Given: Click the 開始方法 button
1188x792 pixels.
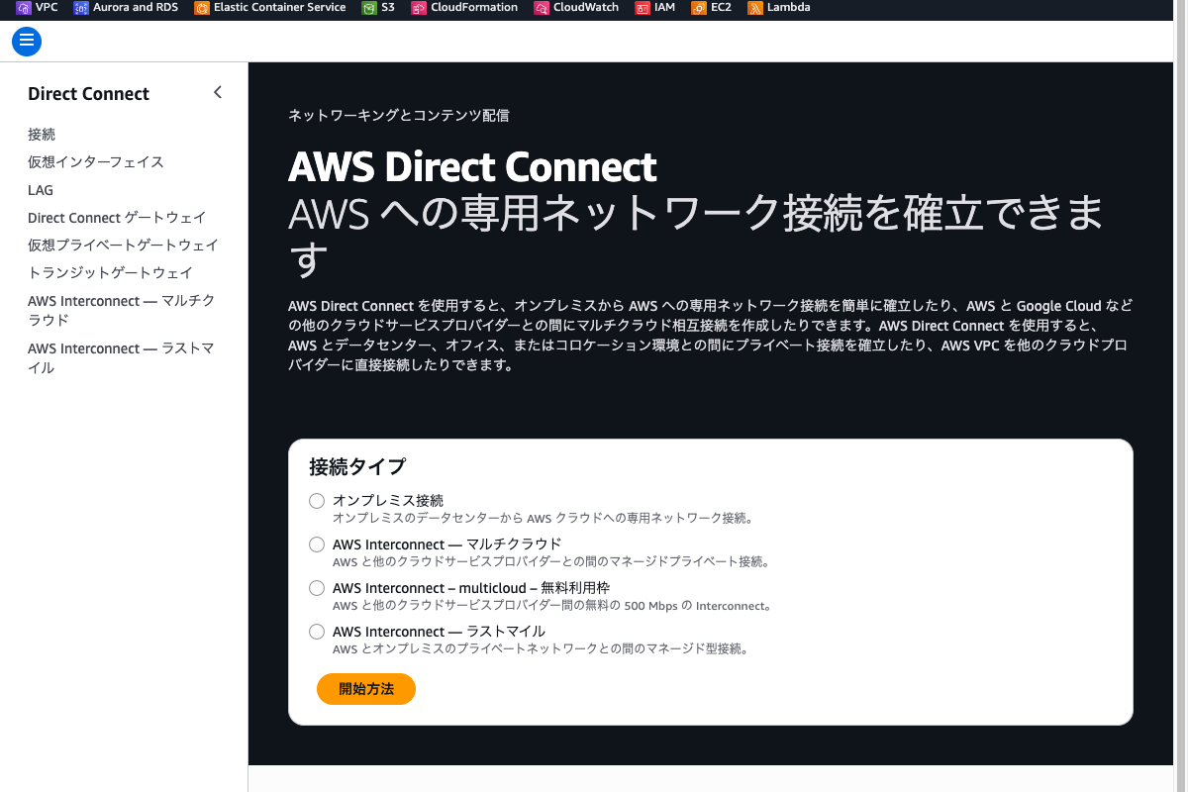Looking at the screenshot, I should [x=366, y=689].
